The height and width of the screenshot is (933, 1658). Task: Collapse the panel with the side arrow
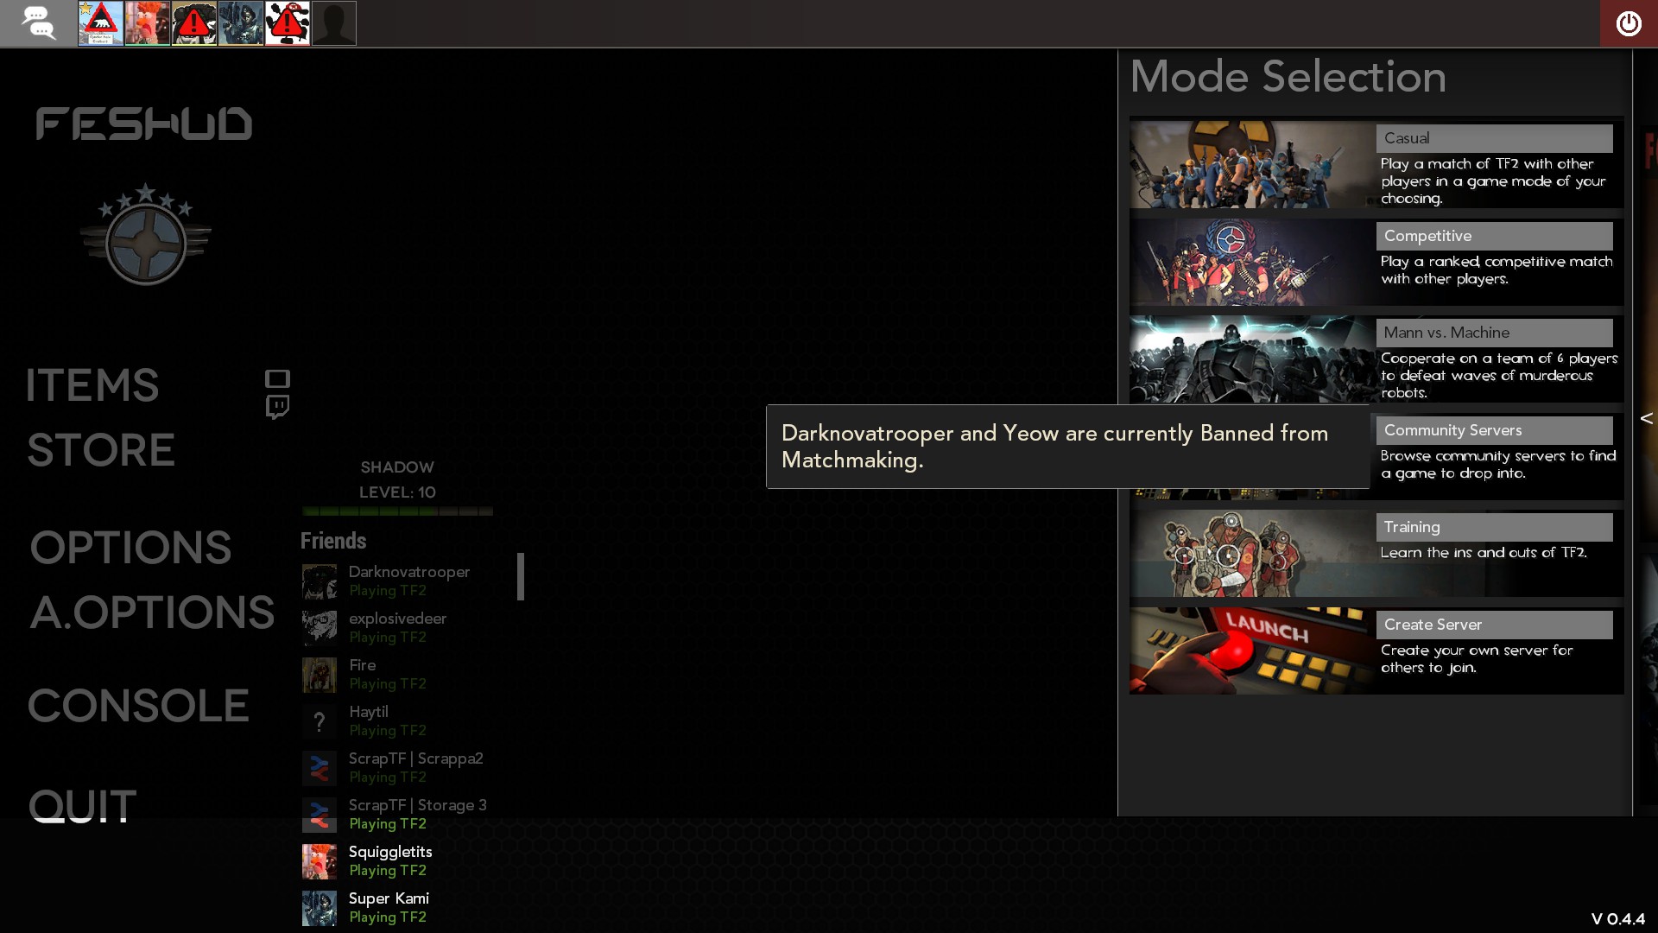[1646, 419]
